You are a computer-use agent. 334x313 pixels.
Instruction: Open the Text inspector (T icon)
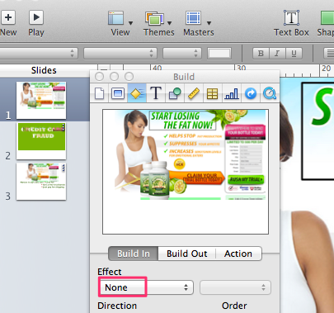tap(156, 93)
